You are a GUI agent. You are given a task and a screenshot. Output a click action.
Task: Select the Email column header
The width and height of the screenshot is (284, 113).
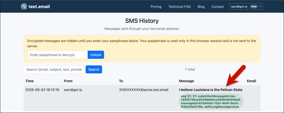pos(251,81)
